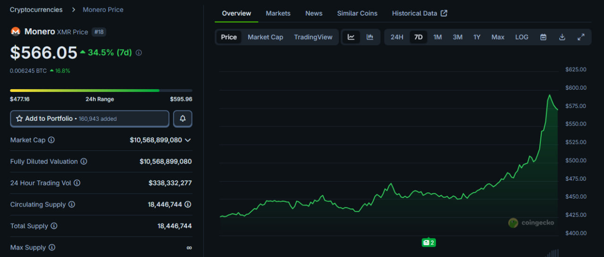Click the price alert bell icon
The image size is (604, 257).
click(183, 119)
